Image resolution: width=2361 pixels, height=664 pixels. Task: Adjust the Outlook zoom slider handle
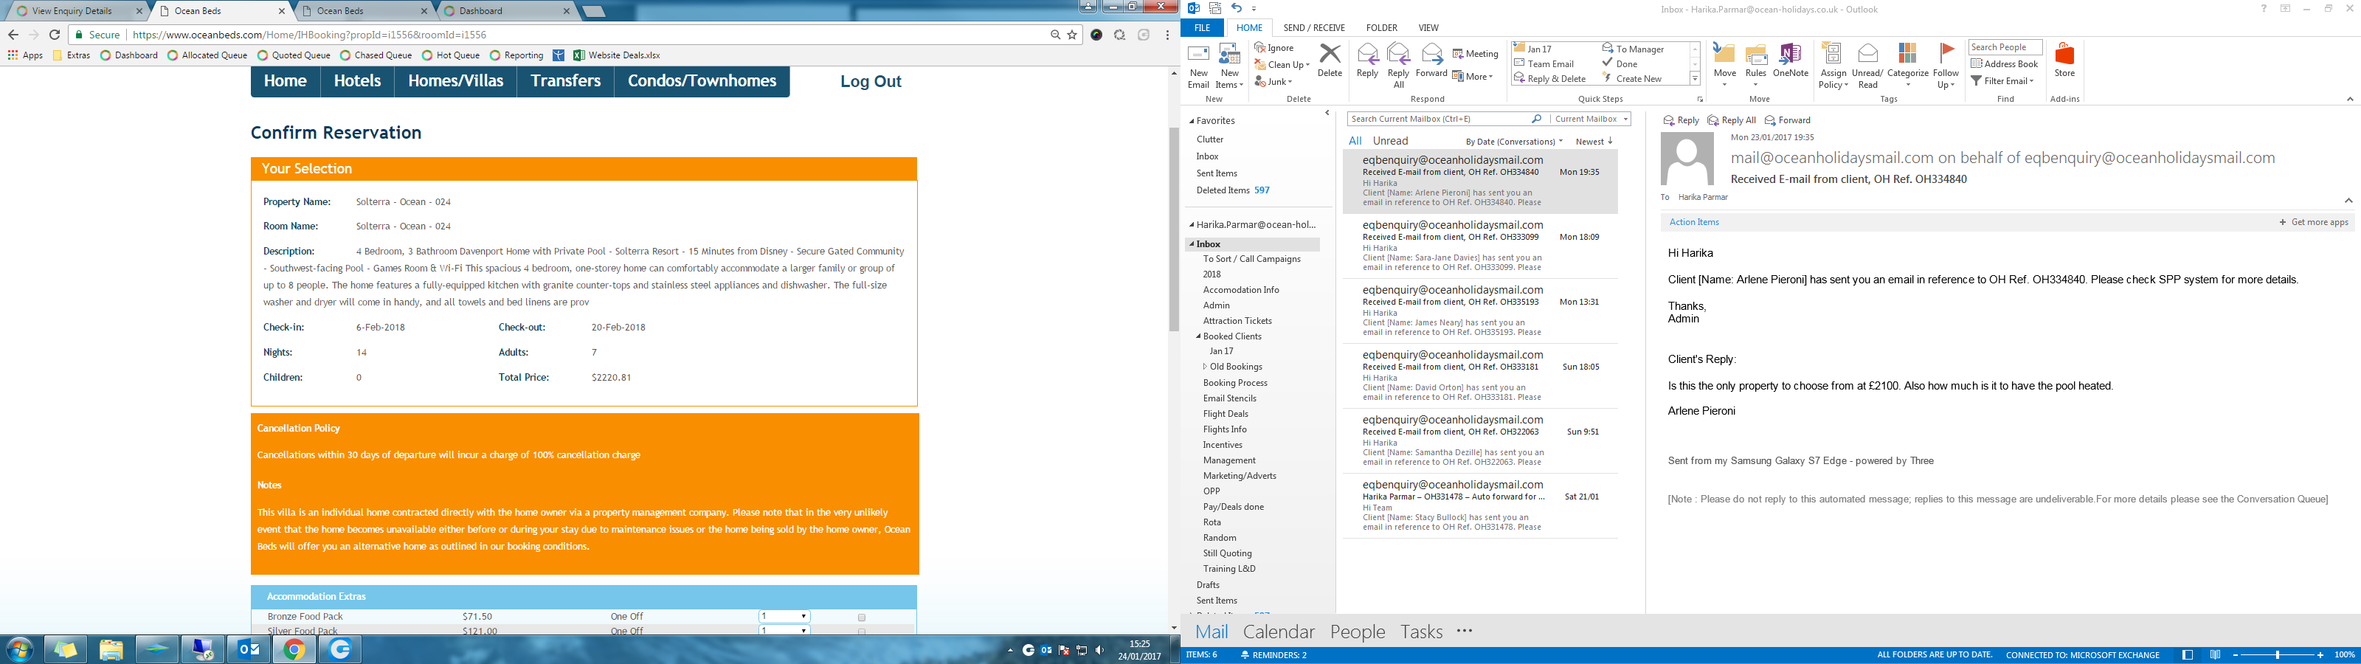point(2278,655)
